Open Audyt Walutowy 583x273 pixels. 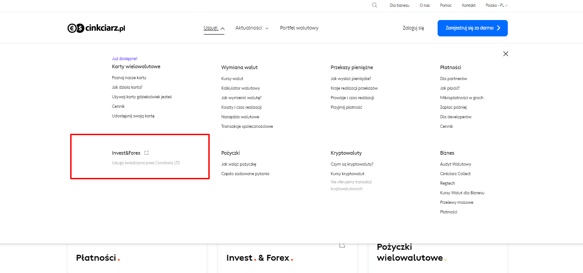pos(456,164)
